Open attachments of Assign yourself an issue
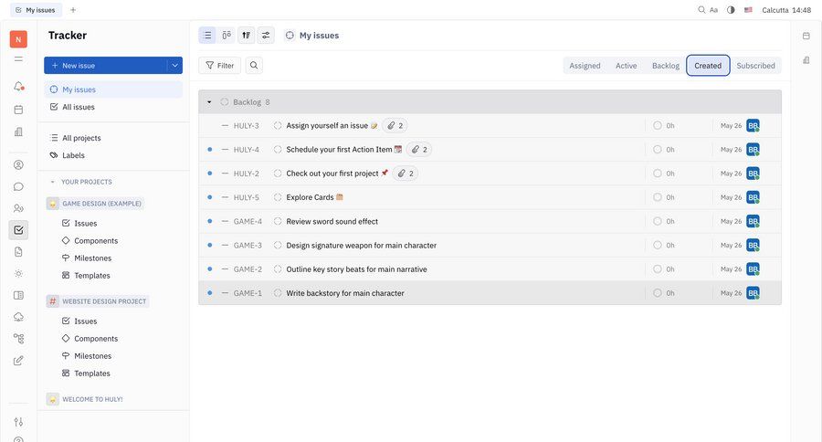The image size is (822, 442). [x=395, y=126]
